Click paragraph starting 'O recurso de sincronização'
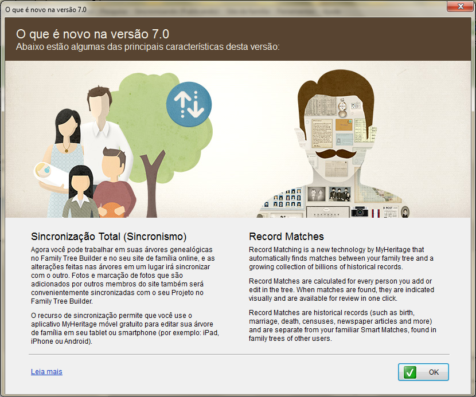 click(x=125, y=328)
